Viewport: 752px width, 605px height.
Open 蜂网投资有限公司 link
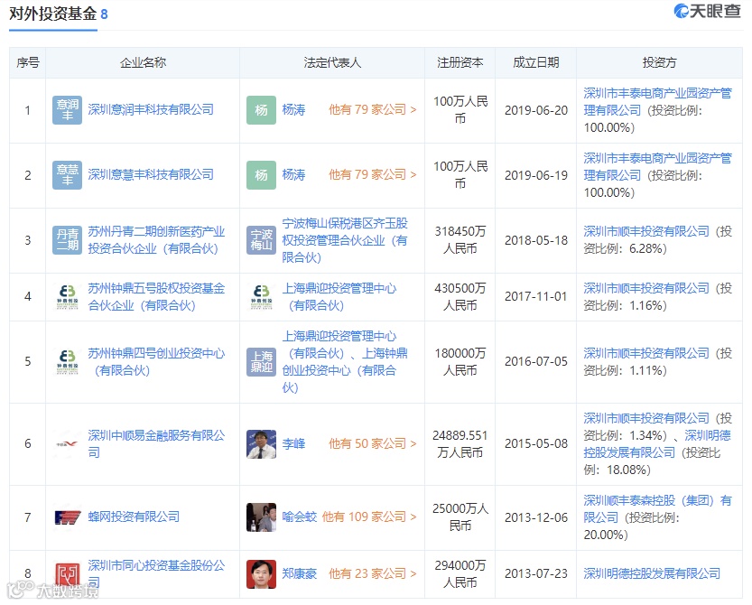point(134,517)
